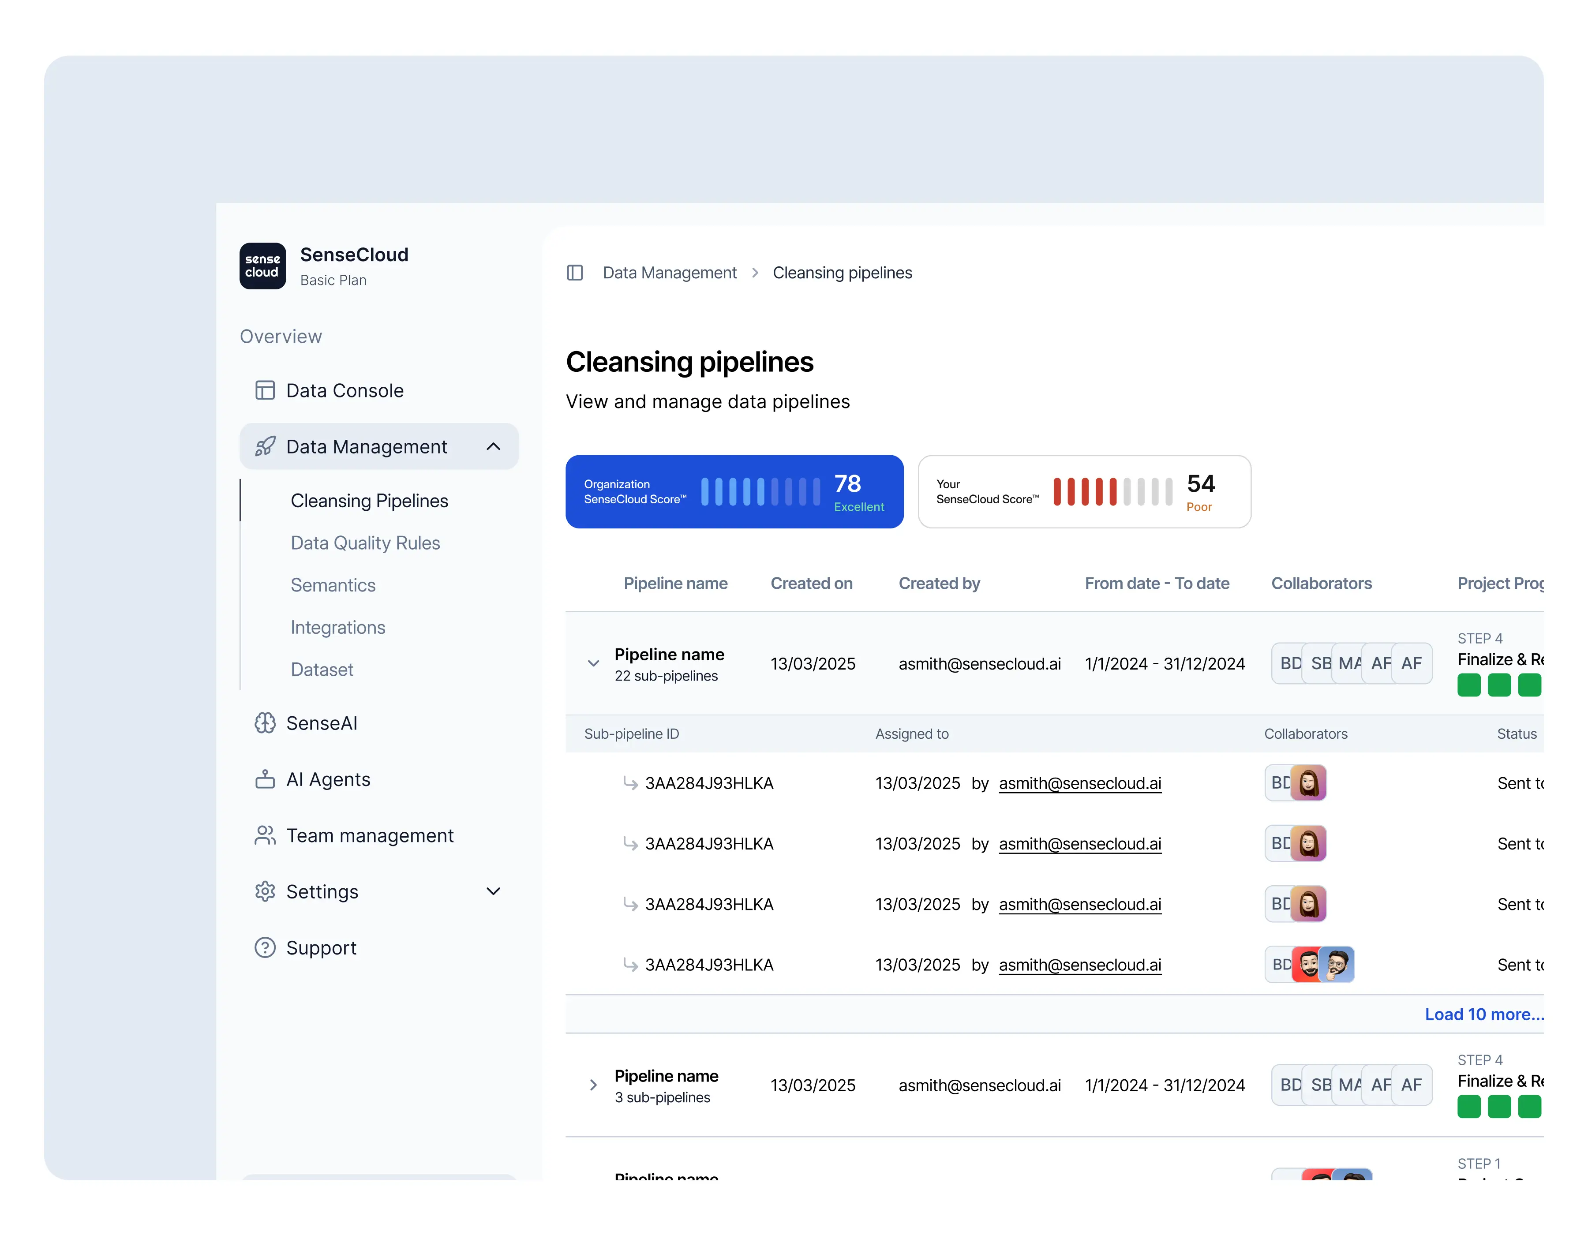Collapse the first Pipeline name row

point(593,664)
